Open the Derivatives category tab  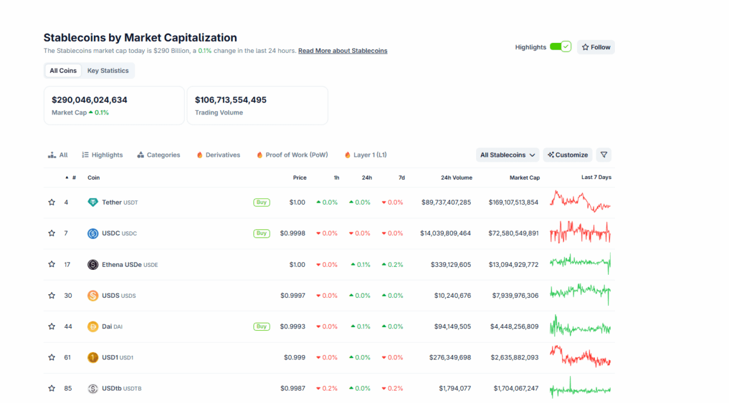[218, 155]
